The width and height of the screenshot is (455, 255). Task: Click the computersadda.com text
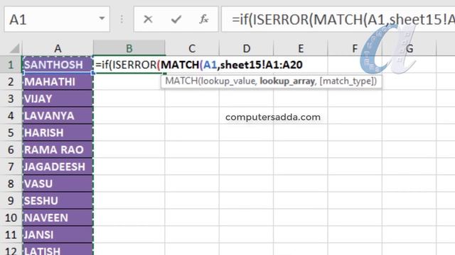[x=273, y=117]
